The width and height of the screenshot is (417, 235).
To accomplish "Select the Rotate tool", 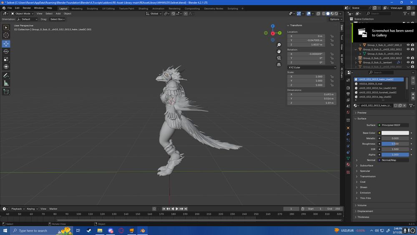I will click(6, 51).
